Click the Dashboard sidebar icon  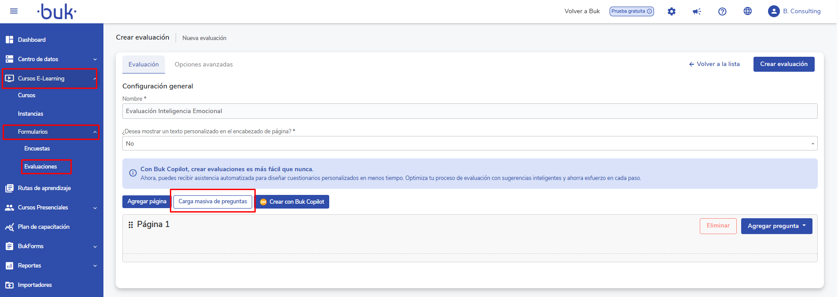tap(9, 40)
